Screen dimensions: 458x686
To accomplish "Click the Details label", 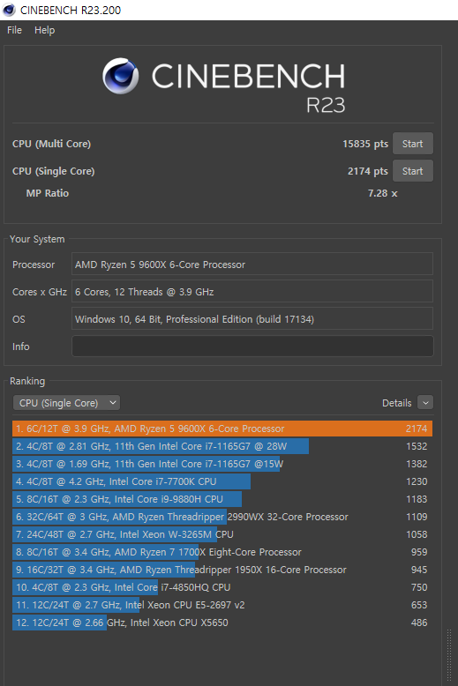I will pyautogui.click(x=397, y=403).
